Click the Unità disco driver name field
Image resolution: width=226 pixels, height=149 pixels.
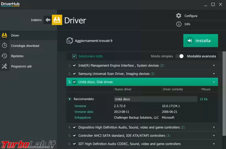click(x=156, y=99)
